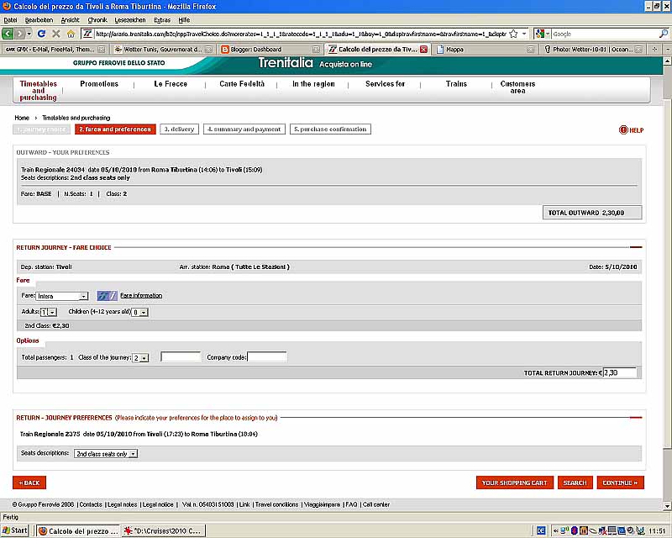Open Travel conditions footer link
The height and width of the screenshot is (538, 672).
coord(276,504)
